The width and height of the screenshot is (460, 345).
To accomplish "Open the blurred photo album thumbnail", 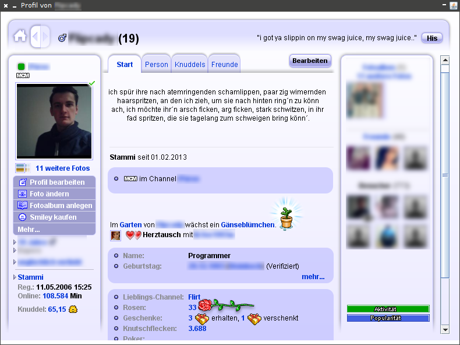I will point(365,100).
